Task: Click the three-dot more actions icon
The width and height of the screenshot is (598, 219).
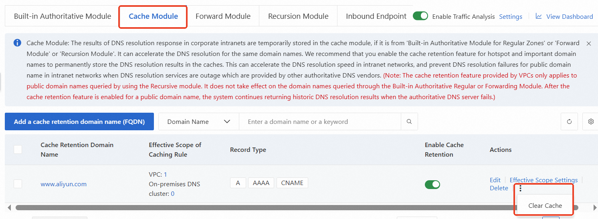Action: (520, 188)
